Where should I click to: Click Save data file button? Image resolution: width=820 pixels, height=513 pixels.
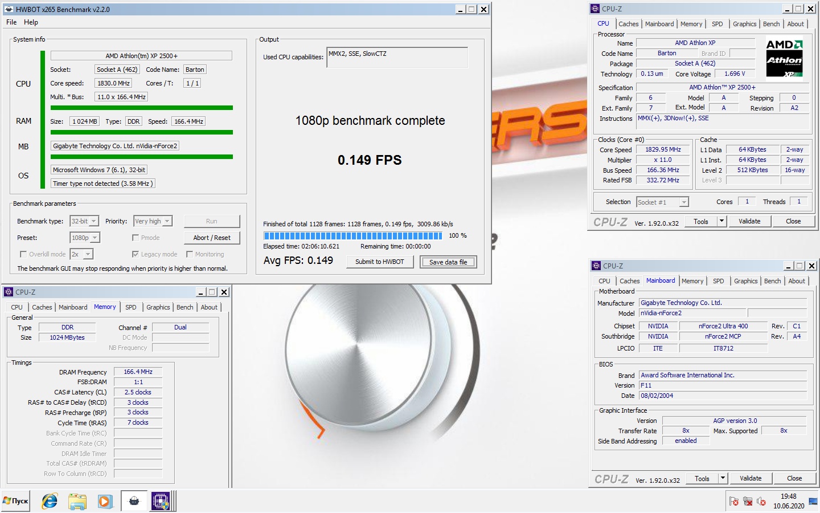pos(448,262)
